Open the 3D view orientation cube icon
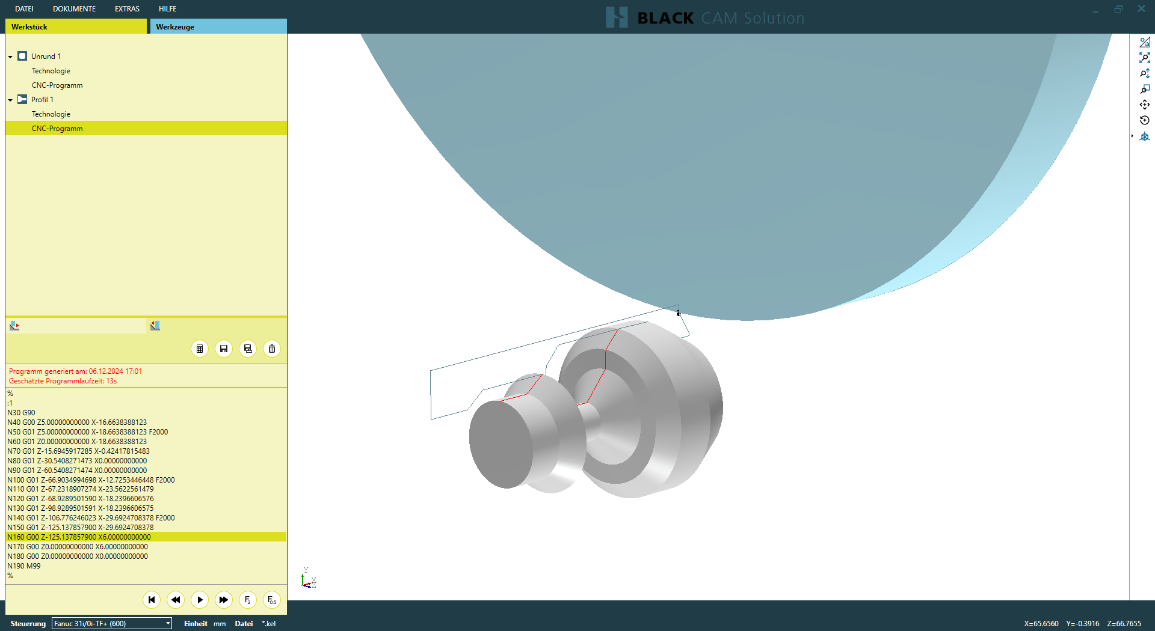The height and width of the screenshot is (631, 1155). coord(1144,136)
